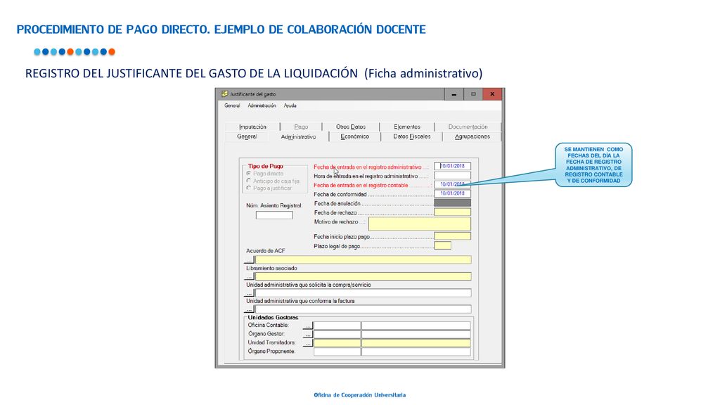Click the unidad que solicita la compra/servicio field

364,293
